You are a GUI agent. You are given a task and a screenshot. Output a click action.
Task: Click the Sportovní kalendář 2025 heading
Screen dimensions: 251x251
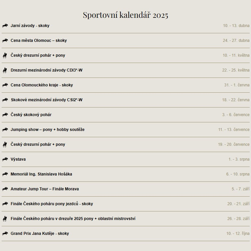pos(125,15)
